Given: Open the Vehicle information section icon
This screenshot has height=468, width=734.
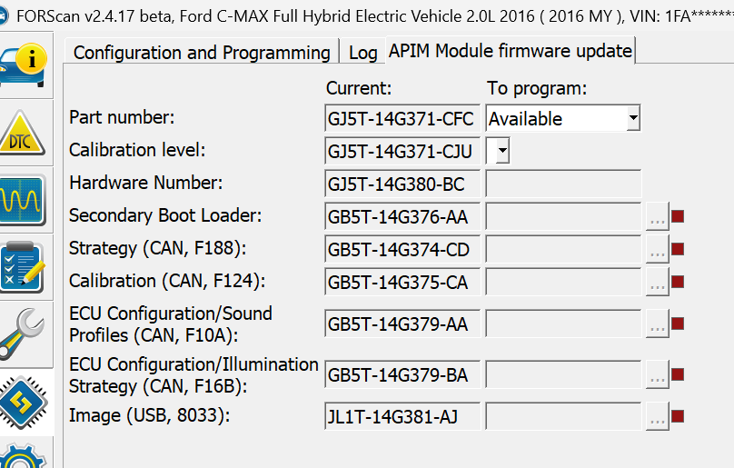Looking at the screenshot, I should click(x=24, y=65).
